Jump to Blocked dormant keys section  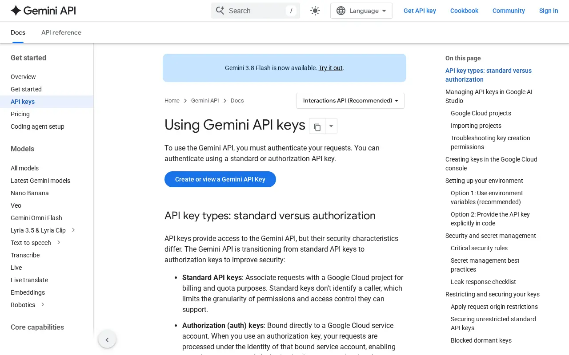click(x=481, y=340)
